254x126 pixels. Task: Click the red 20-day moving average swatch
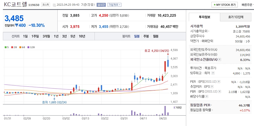12,47
